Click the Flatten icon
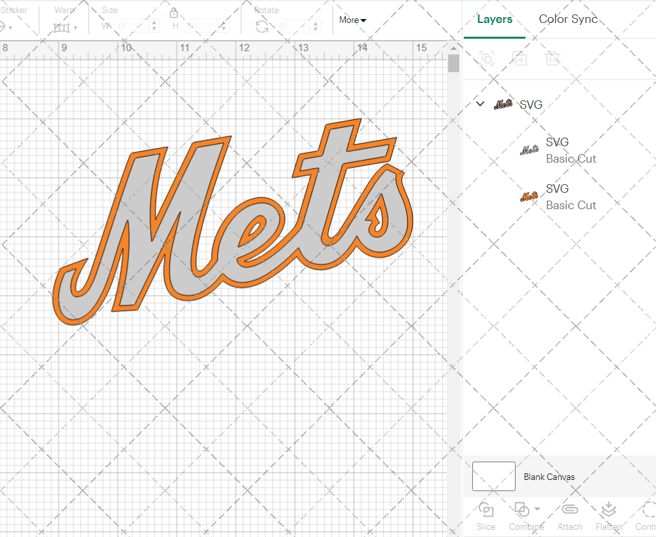Screen dimensions: 656x537 click(609, 510)
